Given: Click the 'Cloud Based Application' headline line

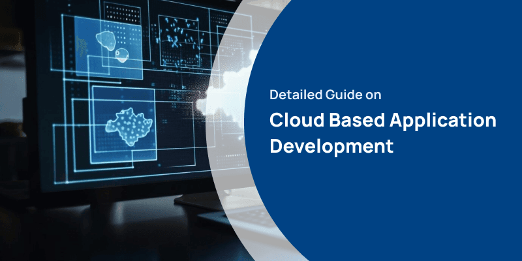Looking at the screenshot, I should [383, 121].
